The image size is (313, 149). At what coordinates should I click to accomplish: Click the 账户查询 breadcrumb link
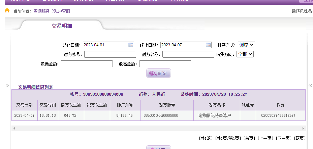tap(62, 11)
